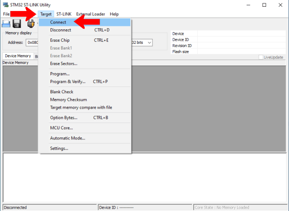Open Erase Sectors dialog
The height and width of the screenshot is (211, 289).
point(63,63)
